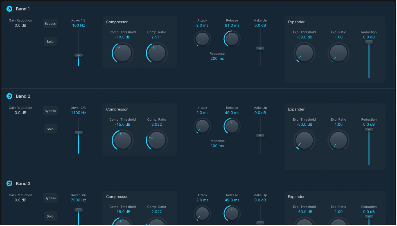Screen dimensions: 397x226
Task: Click the Release knob in Band 1
Action: point(232,39)
